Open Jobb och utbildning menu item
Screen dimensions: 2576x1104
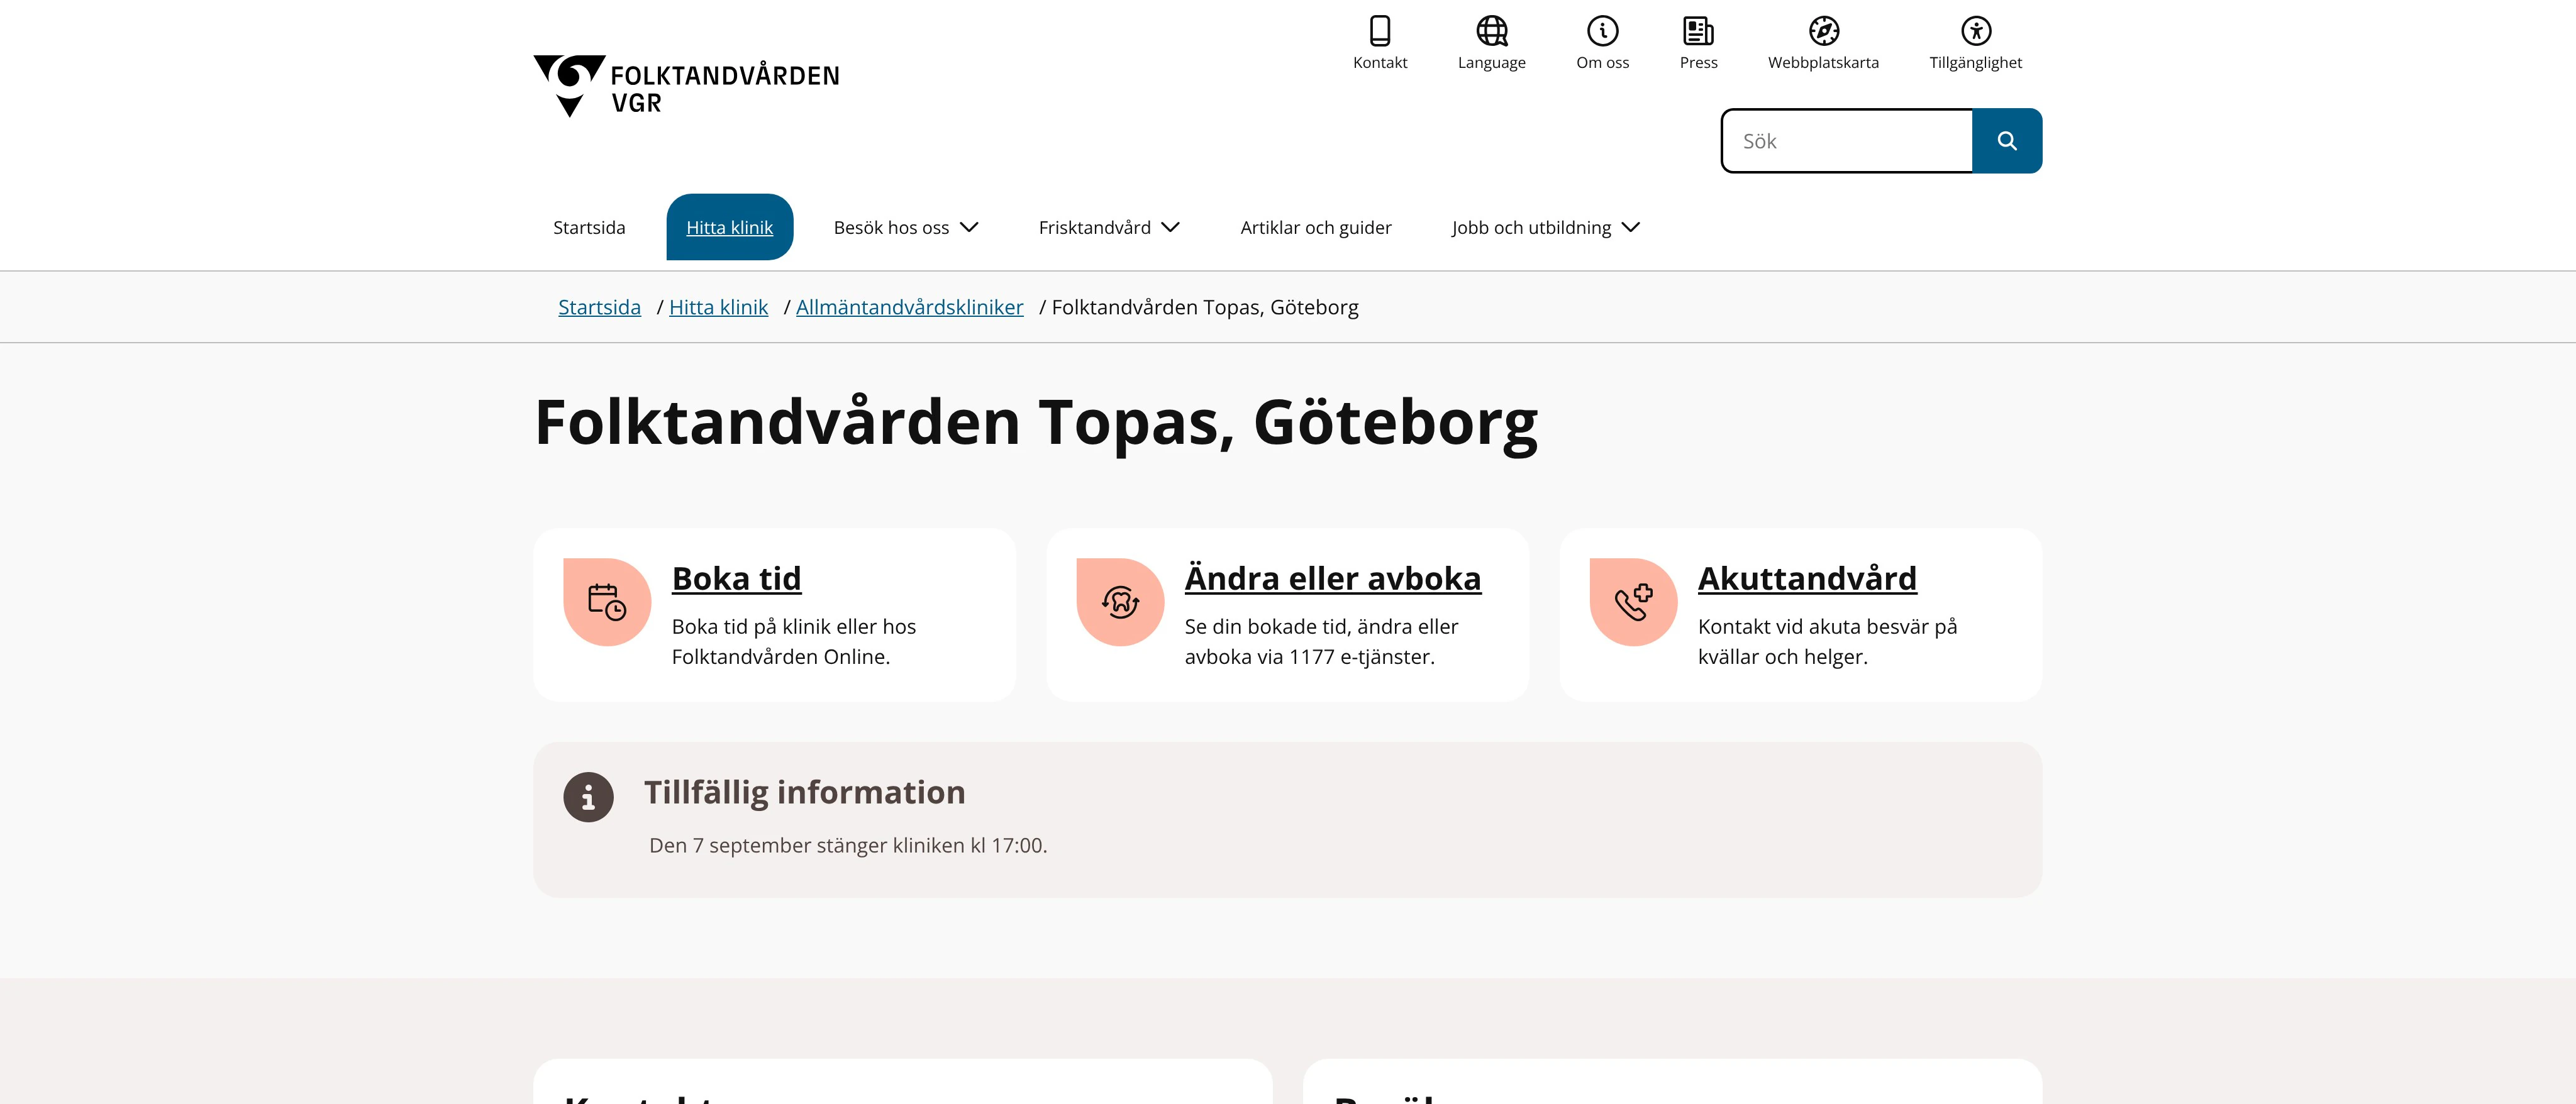[1531, 228]
